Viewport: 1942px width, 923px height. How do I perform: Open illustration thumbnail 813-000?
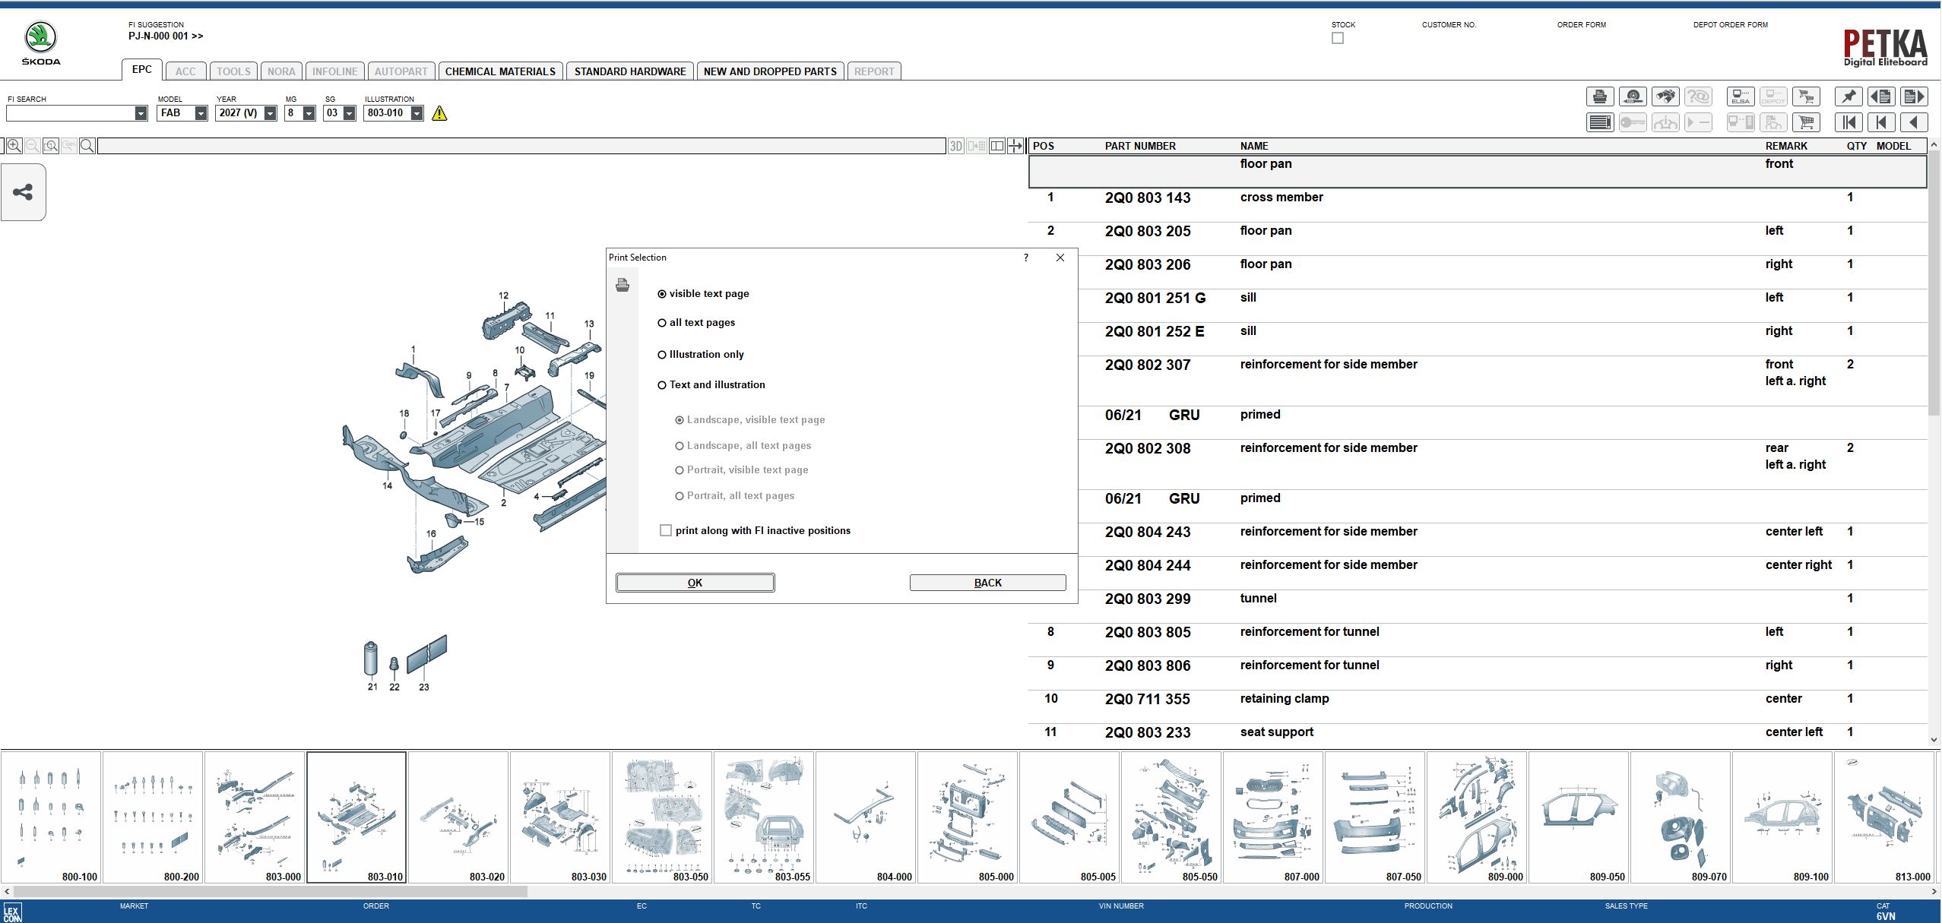(1884, 817)
